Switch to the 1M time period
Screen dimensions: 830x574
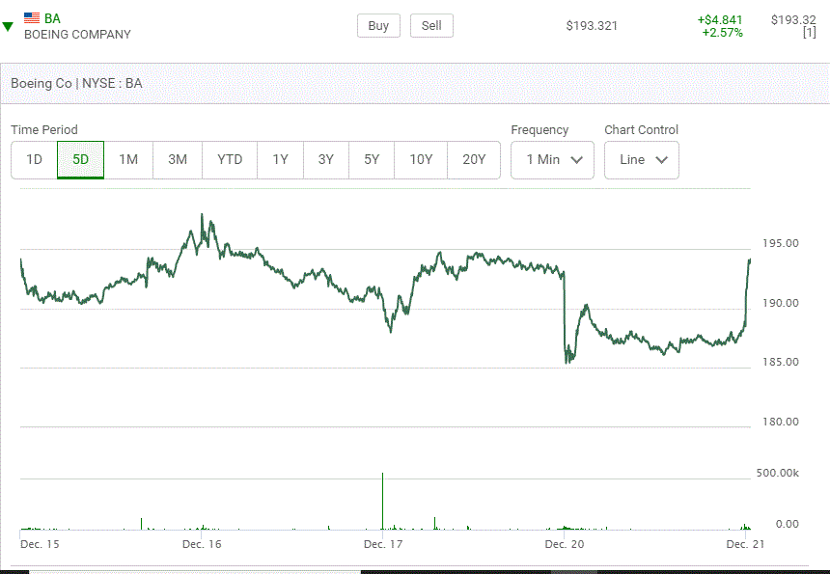pyautogui.click(x=128, y=160)
